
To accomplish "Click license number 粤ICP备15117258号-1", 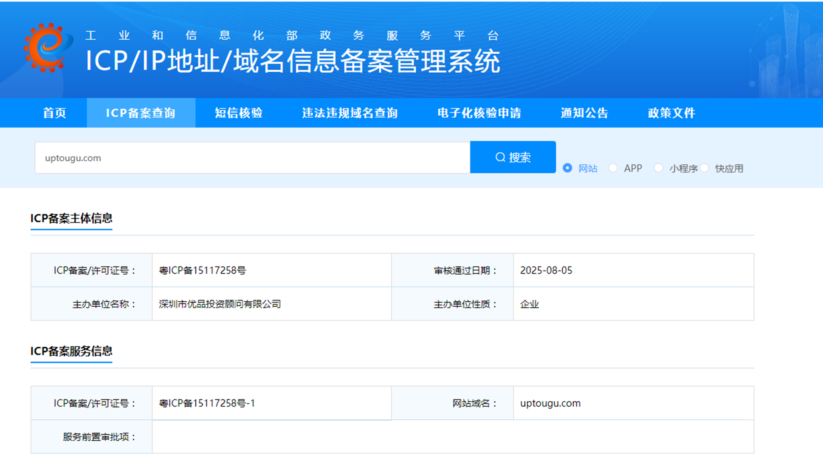I will [207, 403].
